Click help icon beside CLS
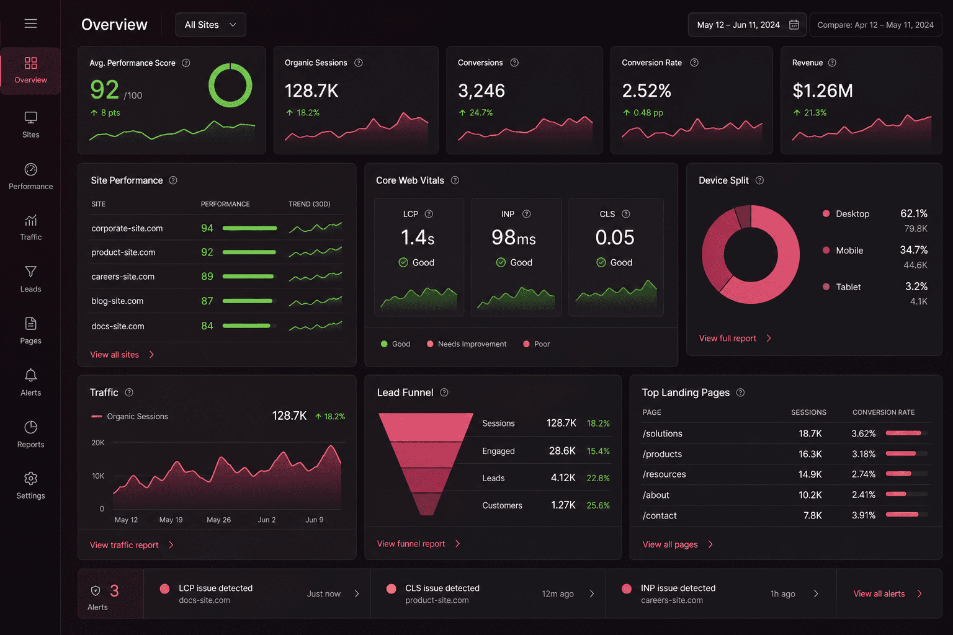The height and width of the screenshot is (635, 953). tap(625, 214)
